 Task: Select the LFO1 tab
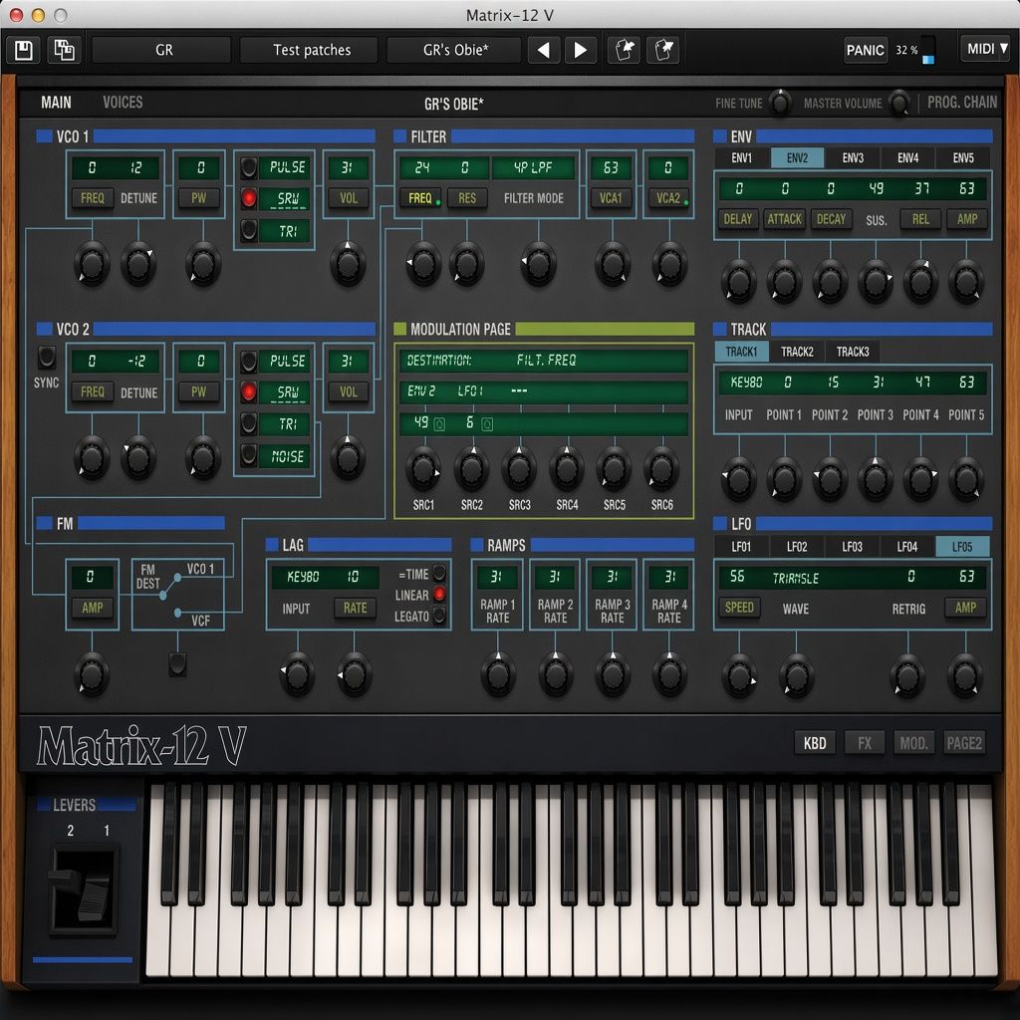pyautogui.click(x=741, y=547)
